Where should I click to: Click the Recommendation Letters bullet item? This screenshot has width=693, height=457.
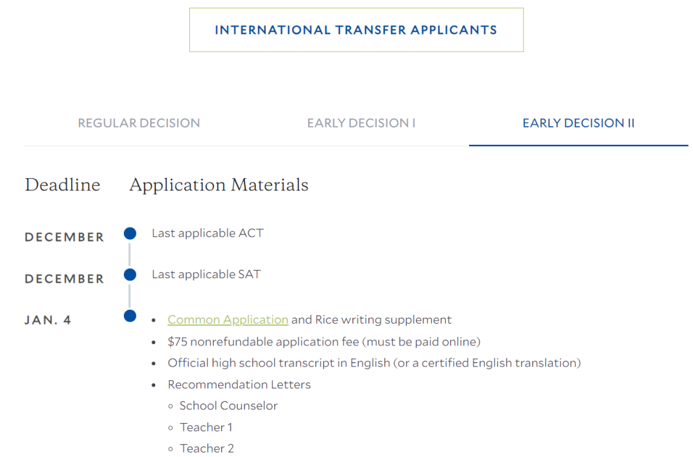click(239, 385)
